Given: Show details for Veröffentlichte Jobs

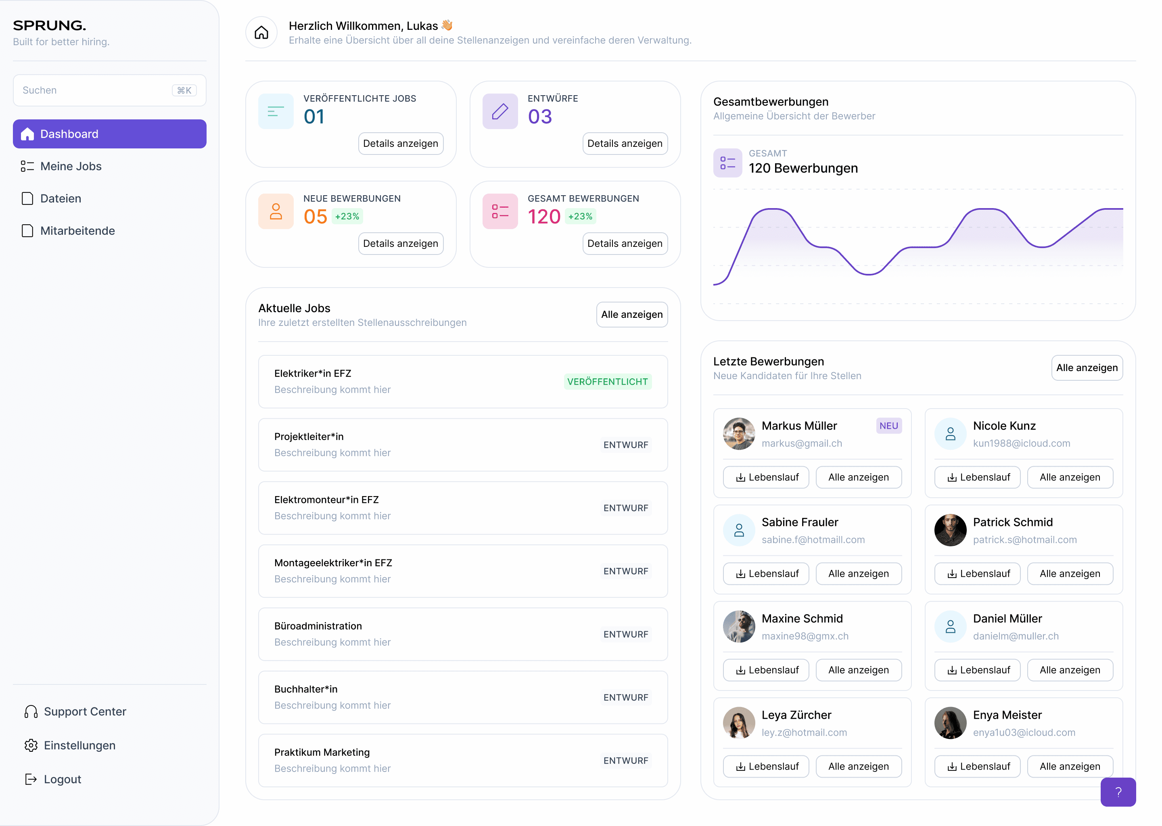Looking at the screenshot, I should tap(400, 144).
